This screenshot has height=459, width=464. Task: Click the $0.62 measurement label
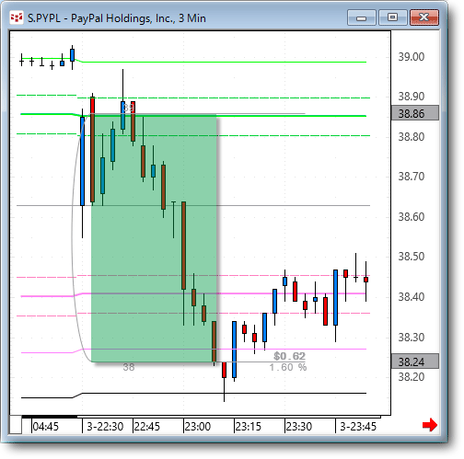(289, 356)
